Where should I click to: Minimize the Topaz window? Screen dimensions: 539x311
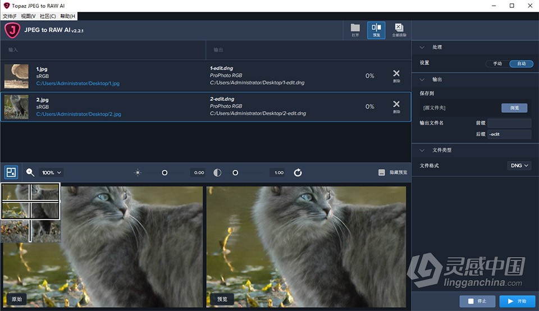[x=494, y=6]
